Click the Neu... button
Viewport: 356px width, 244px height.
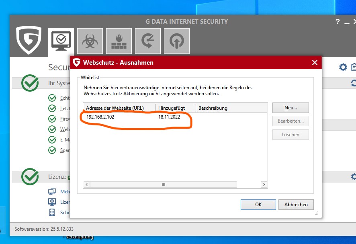(290, 108)
